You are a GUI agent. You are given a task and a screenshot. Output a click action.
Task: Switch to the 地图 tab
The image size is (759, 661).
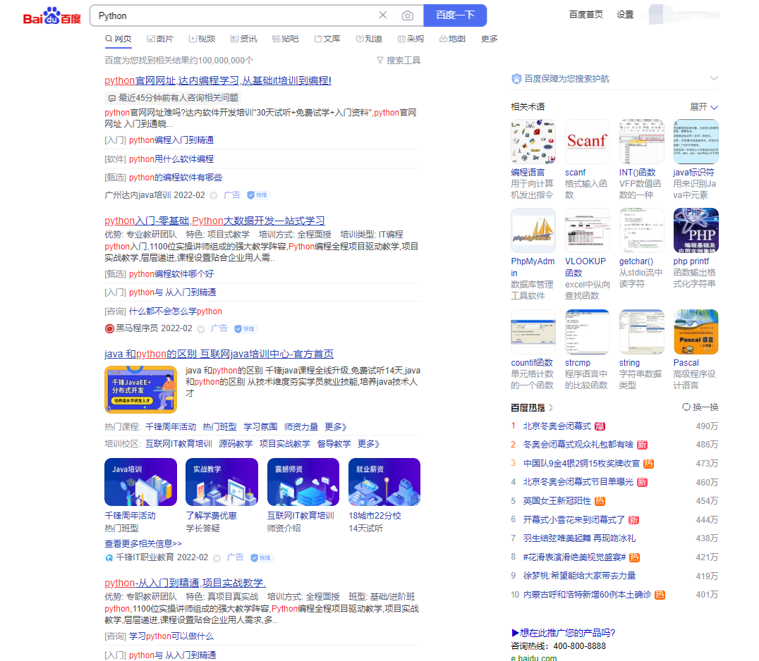[x=452, y=39]
